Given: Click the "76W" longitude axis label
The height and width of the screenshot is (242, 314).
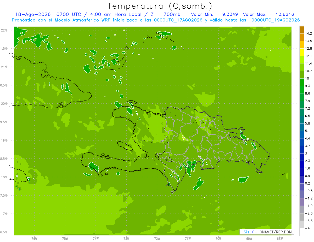Looking at the screenshot, I should tap(34, 239).
